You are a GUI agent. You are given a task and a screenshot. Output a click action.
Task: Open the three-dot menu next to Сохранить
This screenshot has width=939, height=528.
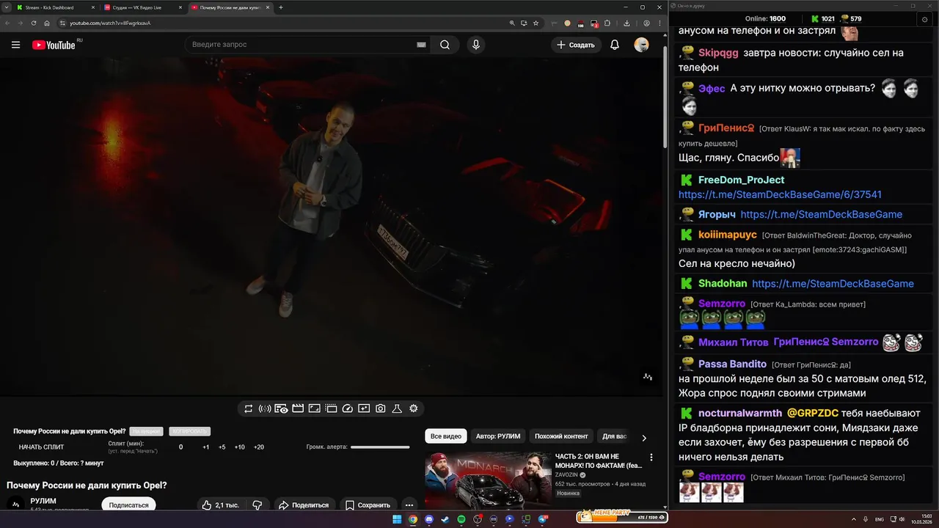click(x=409, y=505)
